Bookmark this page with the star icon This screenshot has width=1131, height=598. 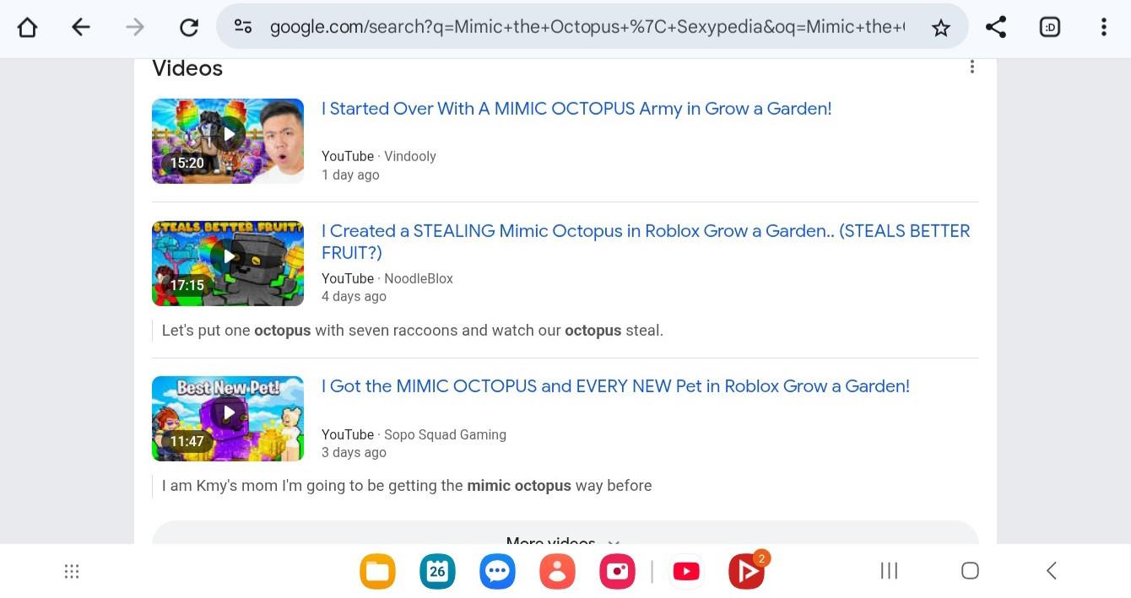(940, 28)
